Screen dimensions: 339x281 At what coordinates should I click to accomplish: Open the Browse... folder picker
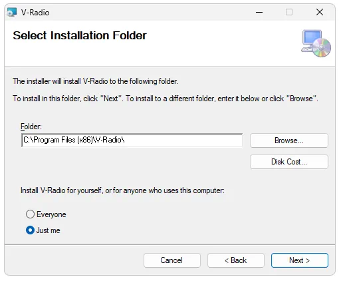289,140
